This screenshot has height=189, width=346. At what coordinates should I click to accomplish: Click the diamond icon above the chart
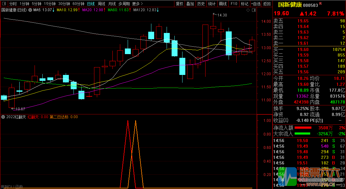[248, 10]
